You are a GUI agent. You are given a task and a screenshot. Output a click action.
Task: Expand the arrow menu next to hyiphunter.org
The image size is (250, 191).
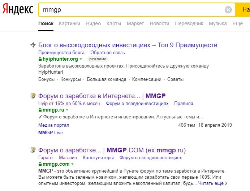(x=81, y=59)
